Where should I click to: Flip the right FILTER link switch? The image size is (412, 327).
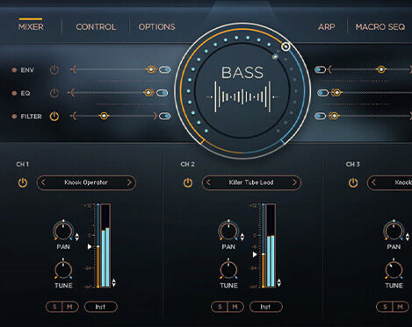coord(321,116)
